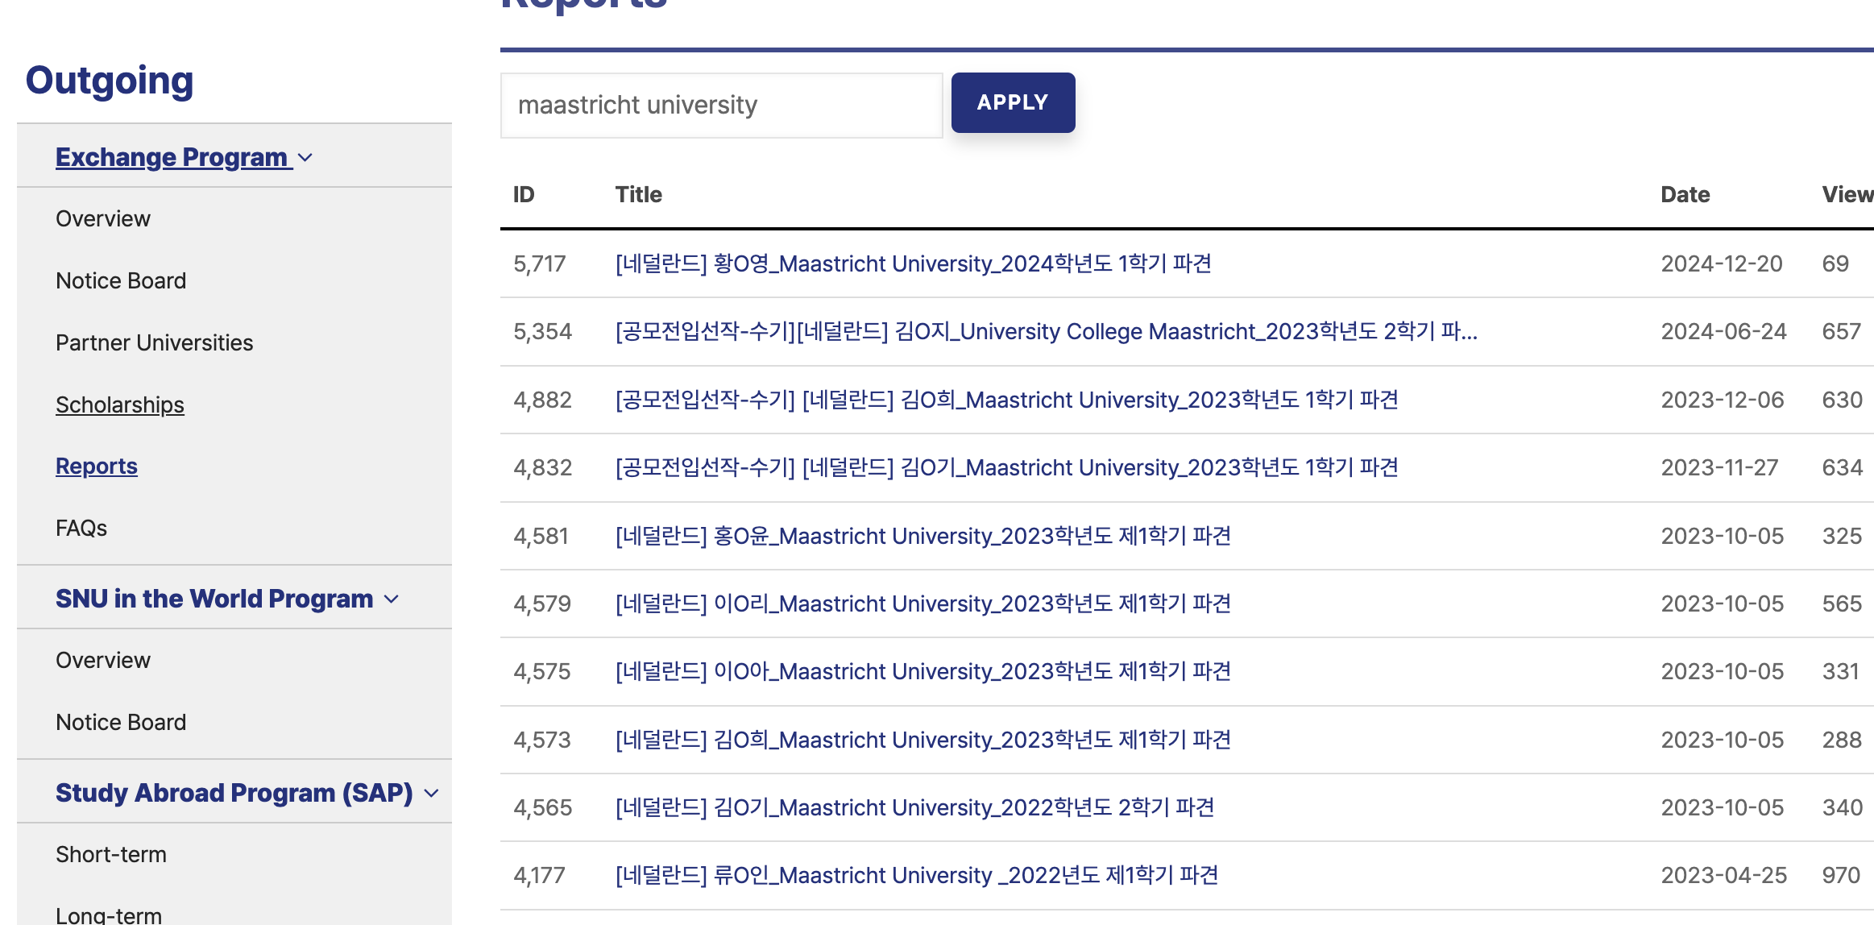Select ID cell 5,717
Screen dimensions: 1874x925
pos(540,264)
